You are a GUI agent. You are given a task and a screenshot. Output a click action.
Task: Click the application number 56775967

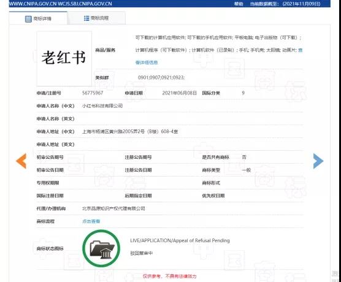[x=93, y=93]
